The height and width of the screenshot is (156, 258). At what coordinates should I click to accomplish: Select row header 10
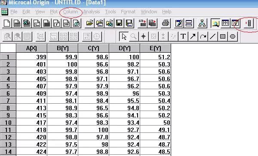pos(8,123)
